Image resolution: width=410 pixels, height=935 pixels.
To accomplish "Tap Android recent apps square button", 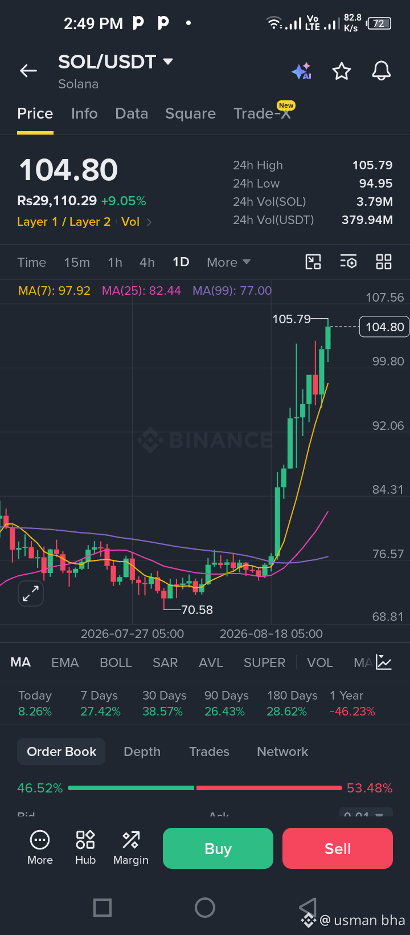I will 102,907.
